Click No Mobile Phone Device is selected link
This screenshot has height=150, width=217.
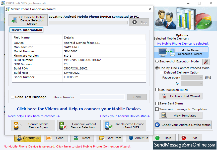pos(183,44)
